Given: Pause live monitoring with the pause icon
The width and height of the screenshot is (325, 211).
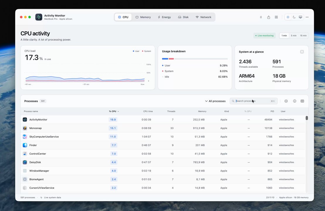Looking at the screenshot, I should [x=261, y=17].
